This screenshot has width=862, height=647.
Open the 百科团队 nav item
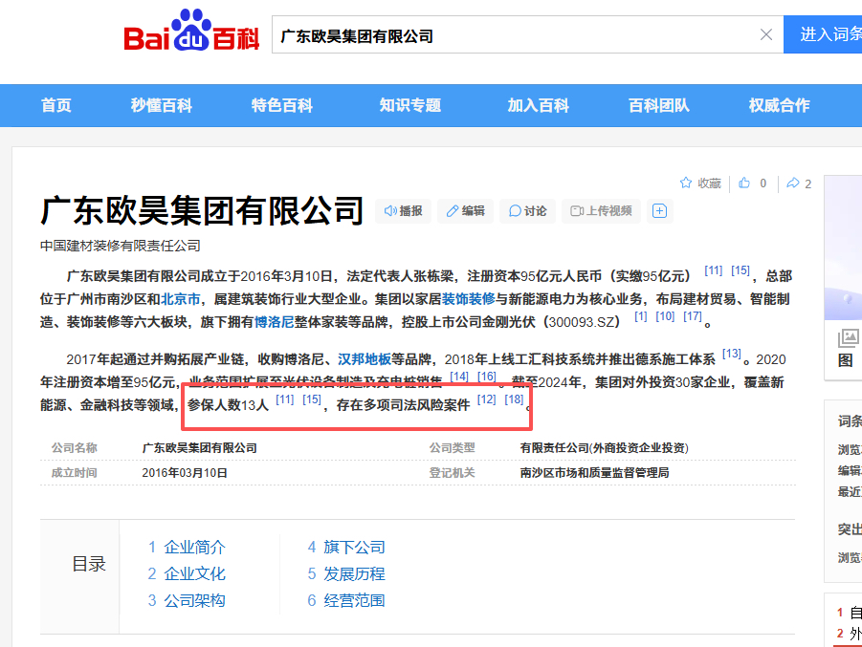tap(659, 105)
